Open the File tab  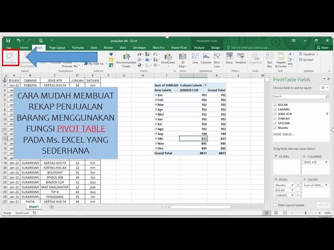(x=9, y=47)
